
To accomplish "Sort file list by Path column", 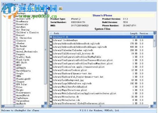I will (56, 34).
